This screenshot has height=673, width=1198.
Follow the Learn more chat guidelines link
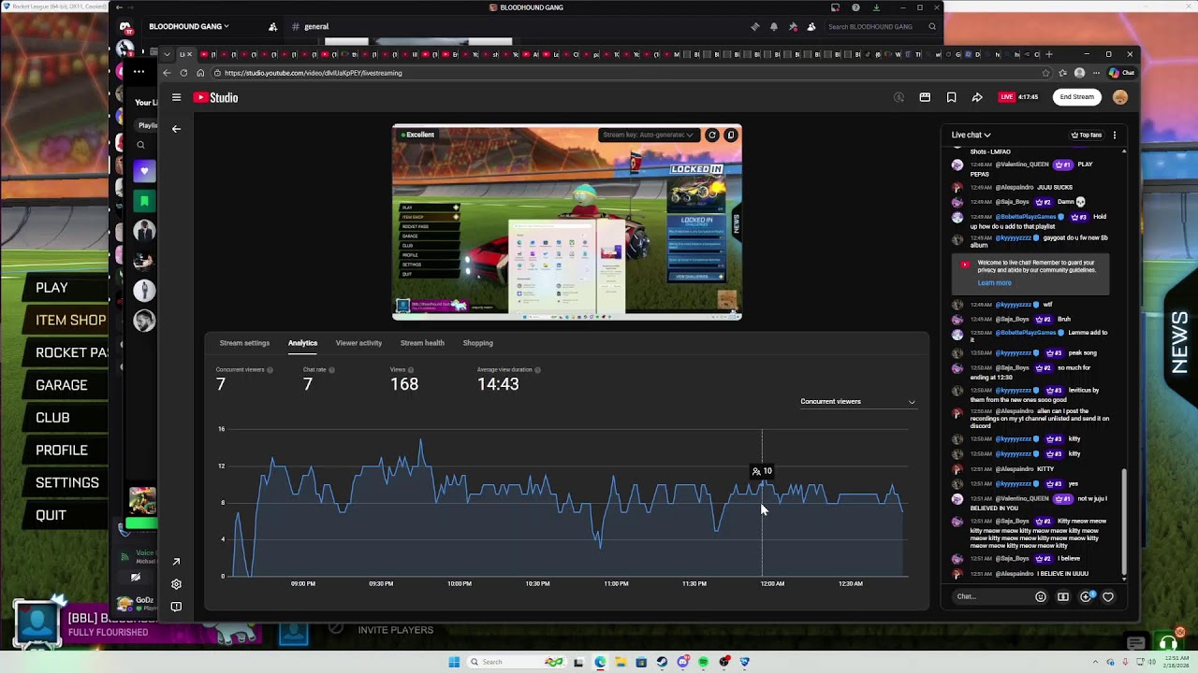(x=994, y=283)
